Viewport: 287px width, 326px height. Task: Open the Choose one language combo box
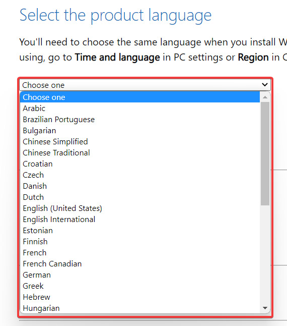[x=145, y=85]
